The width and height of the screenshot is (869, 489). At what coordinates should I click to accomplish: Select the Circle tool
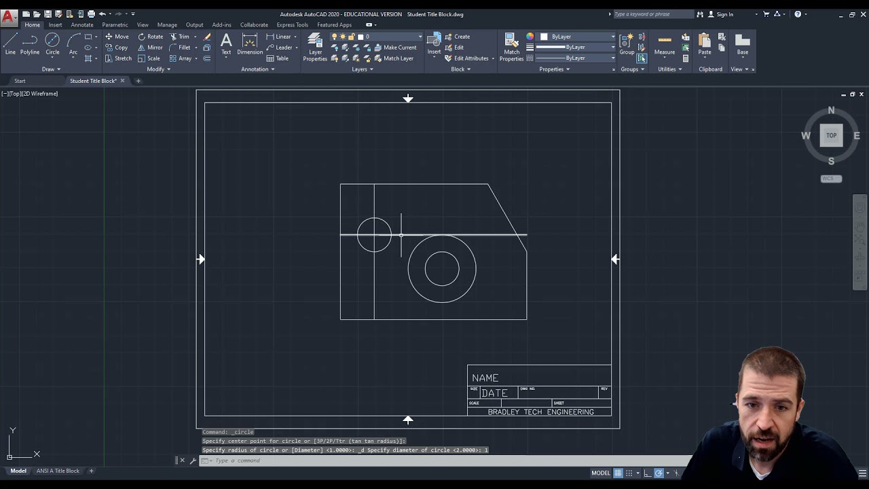(x=52, y=43)
